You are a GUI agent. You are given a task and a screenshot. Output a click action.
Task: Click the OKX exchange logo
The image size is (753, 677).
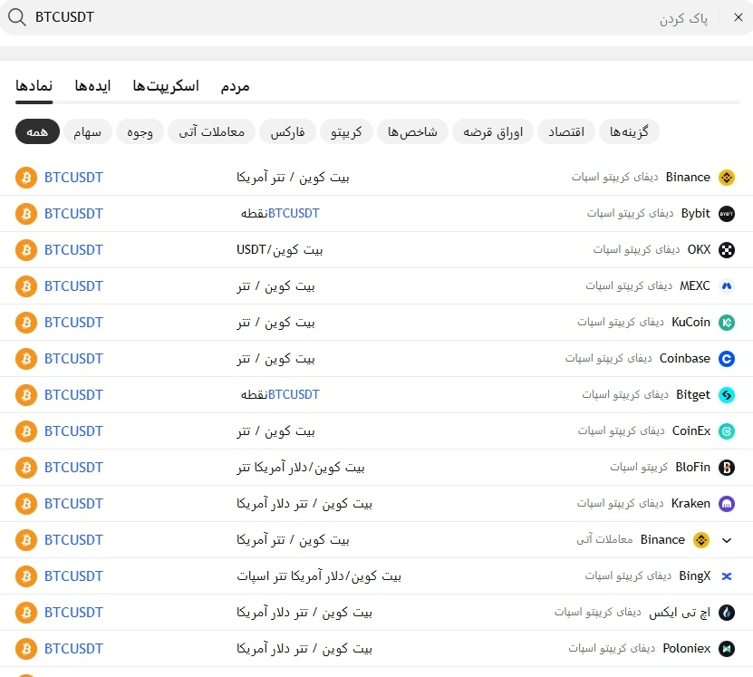point(727,250)
